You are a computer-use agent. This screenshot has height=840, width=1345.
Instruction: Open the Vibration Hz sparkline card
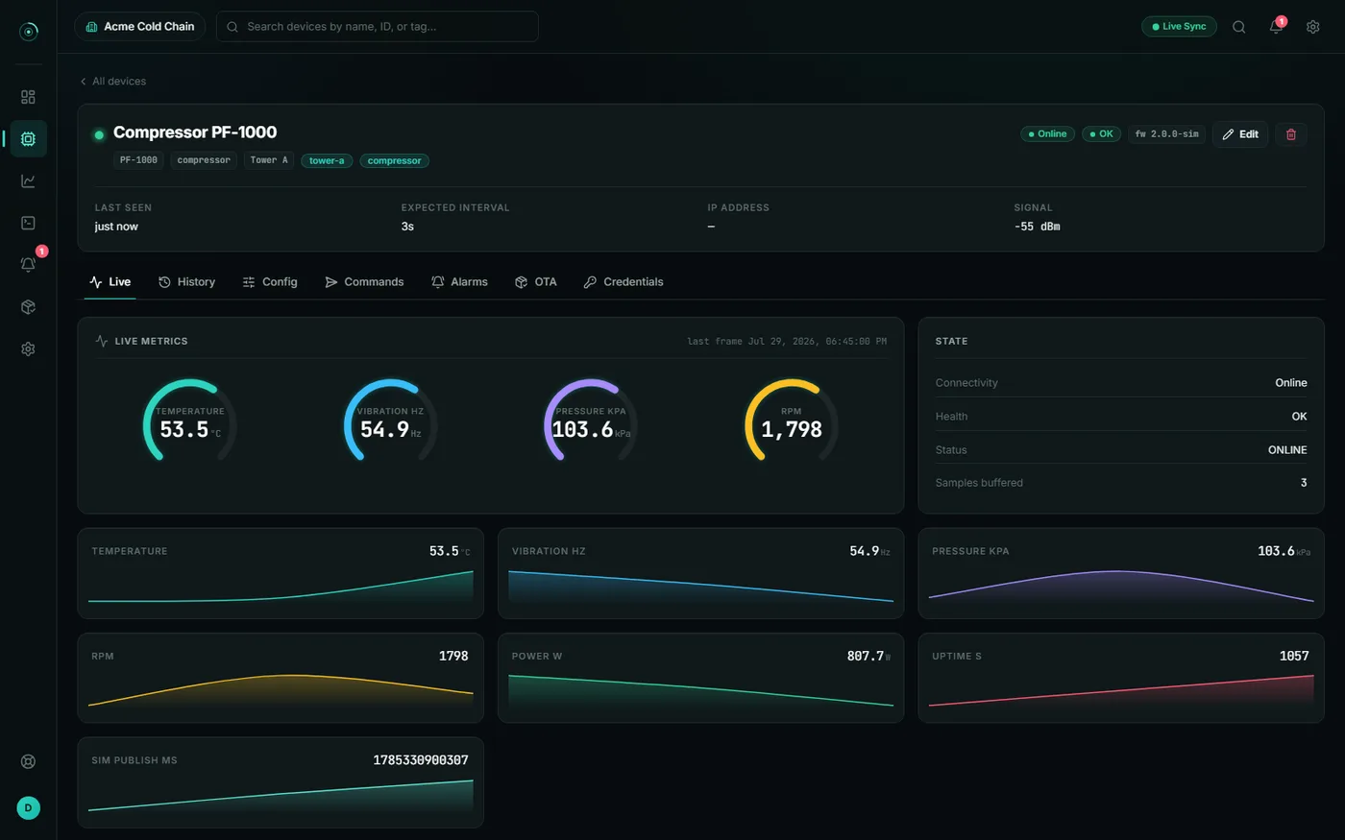pos(700,573)
